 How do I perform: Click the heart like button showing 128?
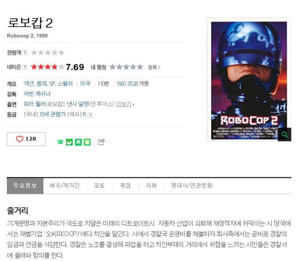26,139
